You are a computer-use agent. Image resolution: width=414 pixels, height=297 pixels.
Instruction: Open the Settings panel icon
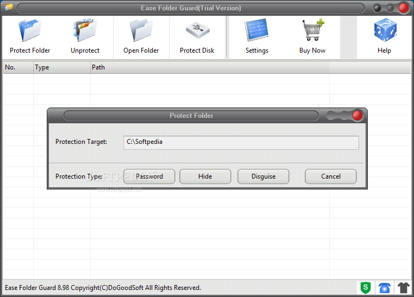[256, 29]
